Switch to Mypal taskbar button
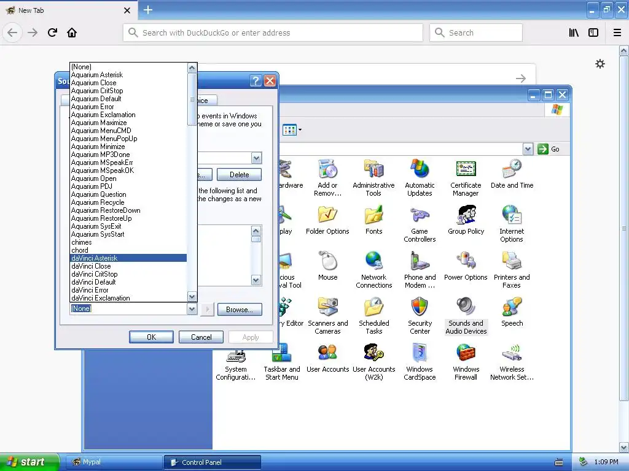The image size is (629, 471). point(114,462)
